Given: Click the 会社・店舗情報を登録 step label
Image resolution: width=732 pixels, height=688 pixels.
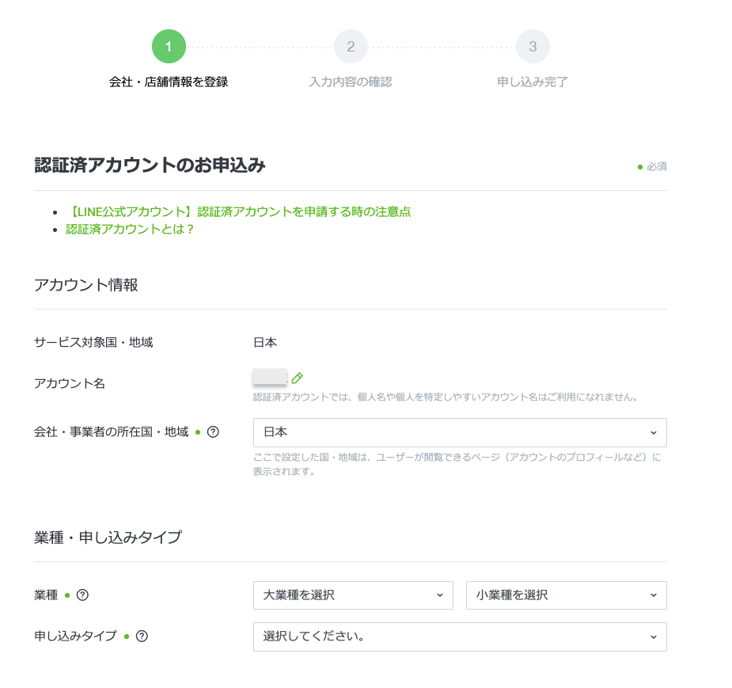Looking at the screenshot, I should [x=169, y=82].
